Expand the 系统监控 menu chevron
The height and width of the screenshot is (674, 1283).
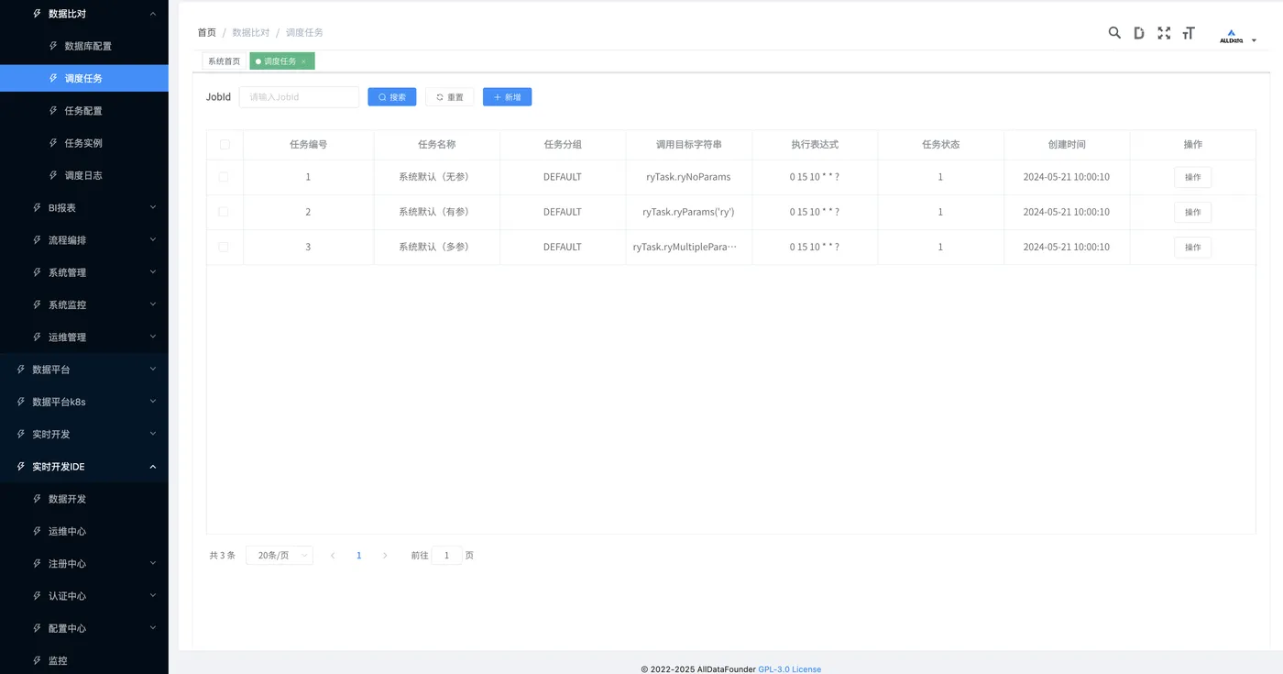(152, 304)
